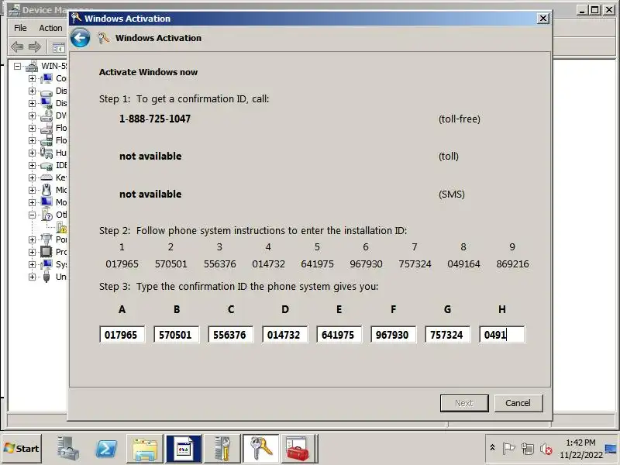The width and height of the screenshot is (620, 465).
Task: Click installation ID group 869216
Action: point(512,263)
